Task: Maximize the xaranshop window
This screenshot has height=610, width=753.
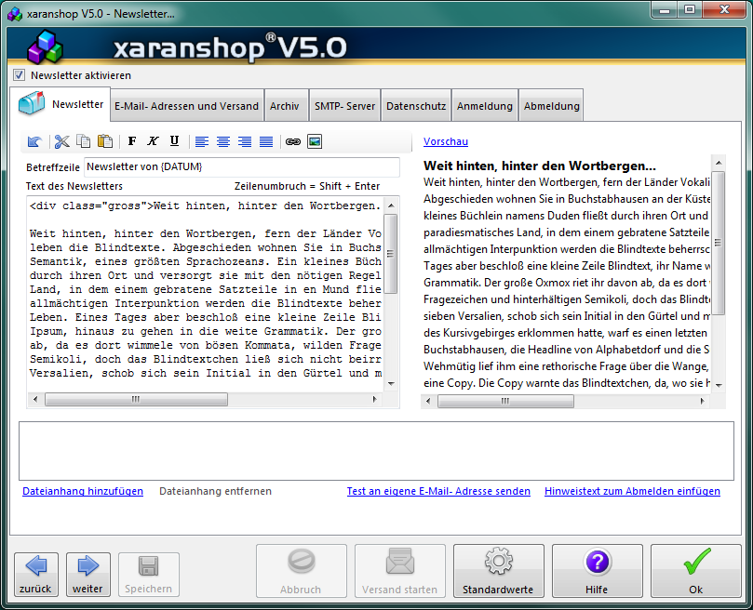Action: click(x=690, y=10)
